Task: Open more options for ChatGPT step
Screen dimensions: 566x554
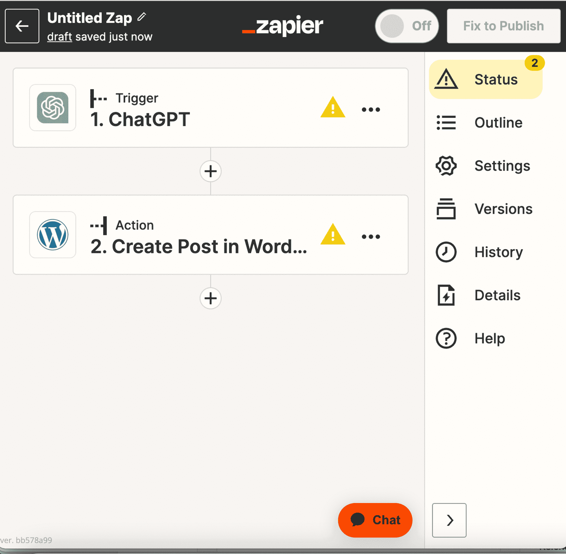Action: [x=371, y=110]
